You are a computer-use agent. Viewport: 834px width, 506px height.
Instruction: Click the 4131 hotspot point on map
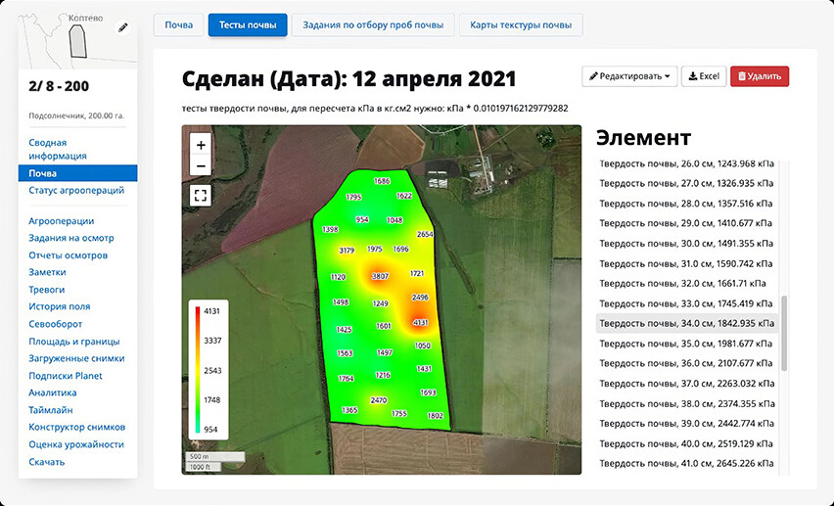[421, 322]
